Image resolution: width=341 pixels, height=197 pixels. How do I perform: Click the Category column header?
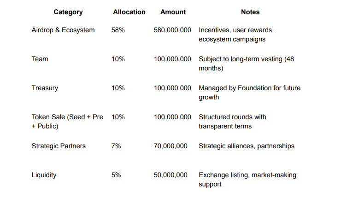(x=67, y=12)
